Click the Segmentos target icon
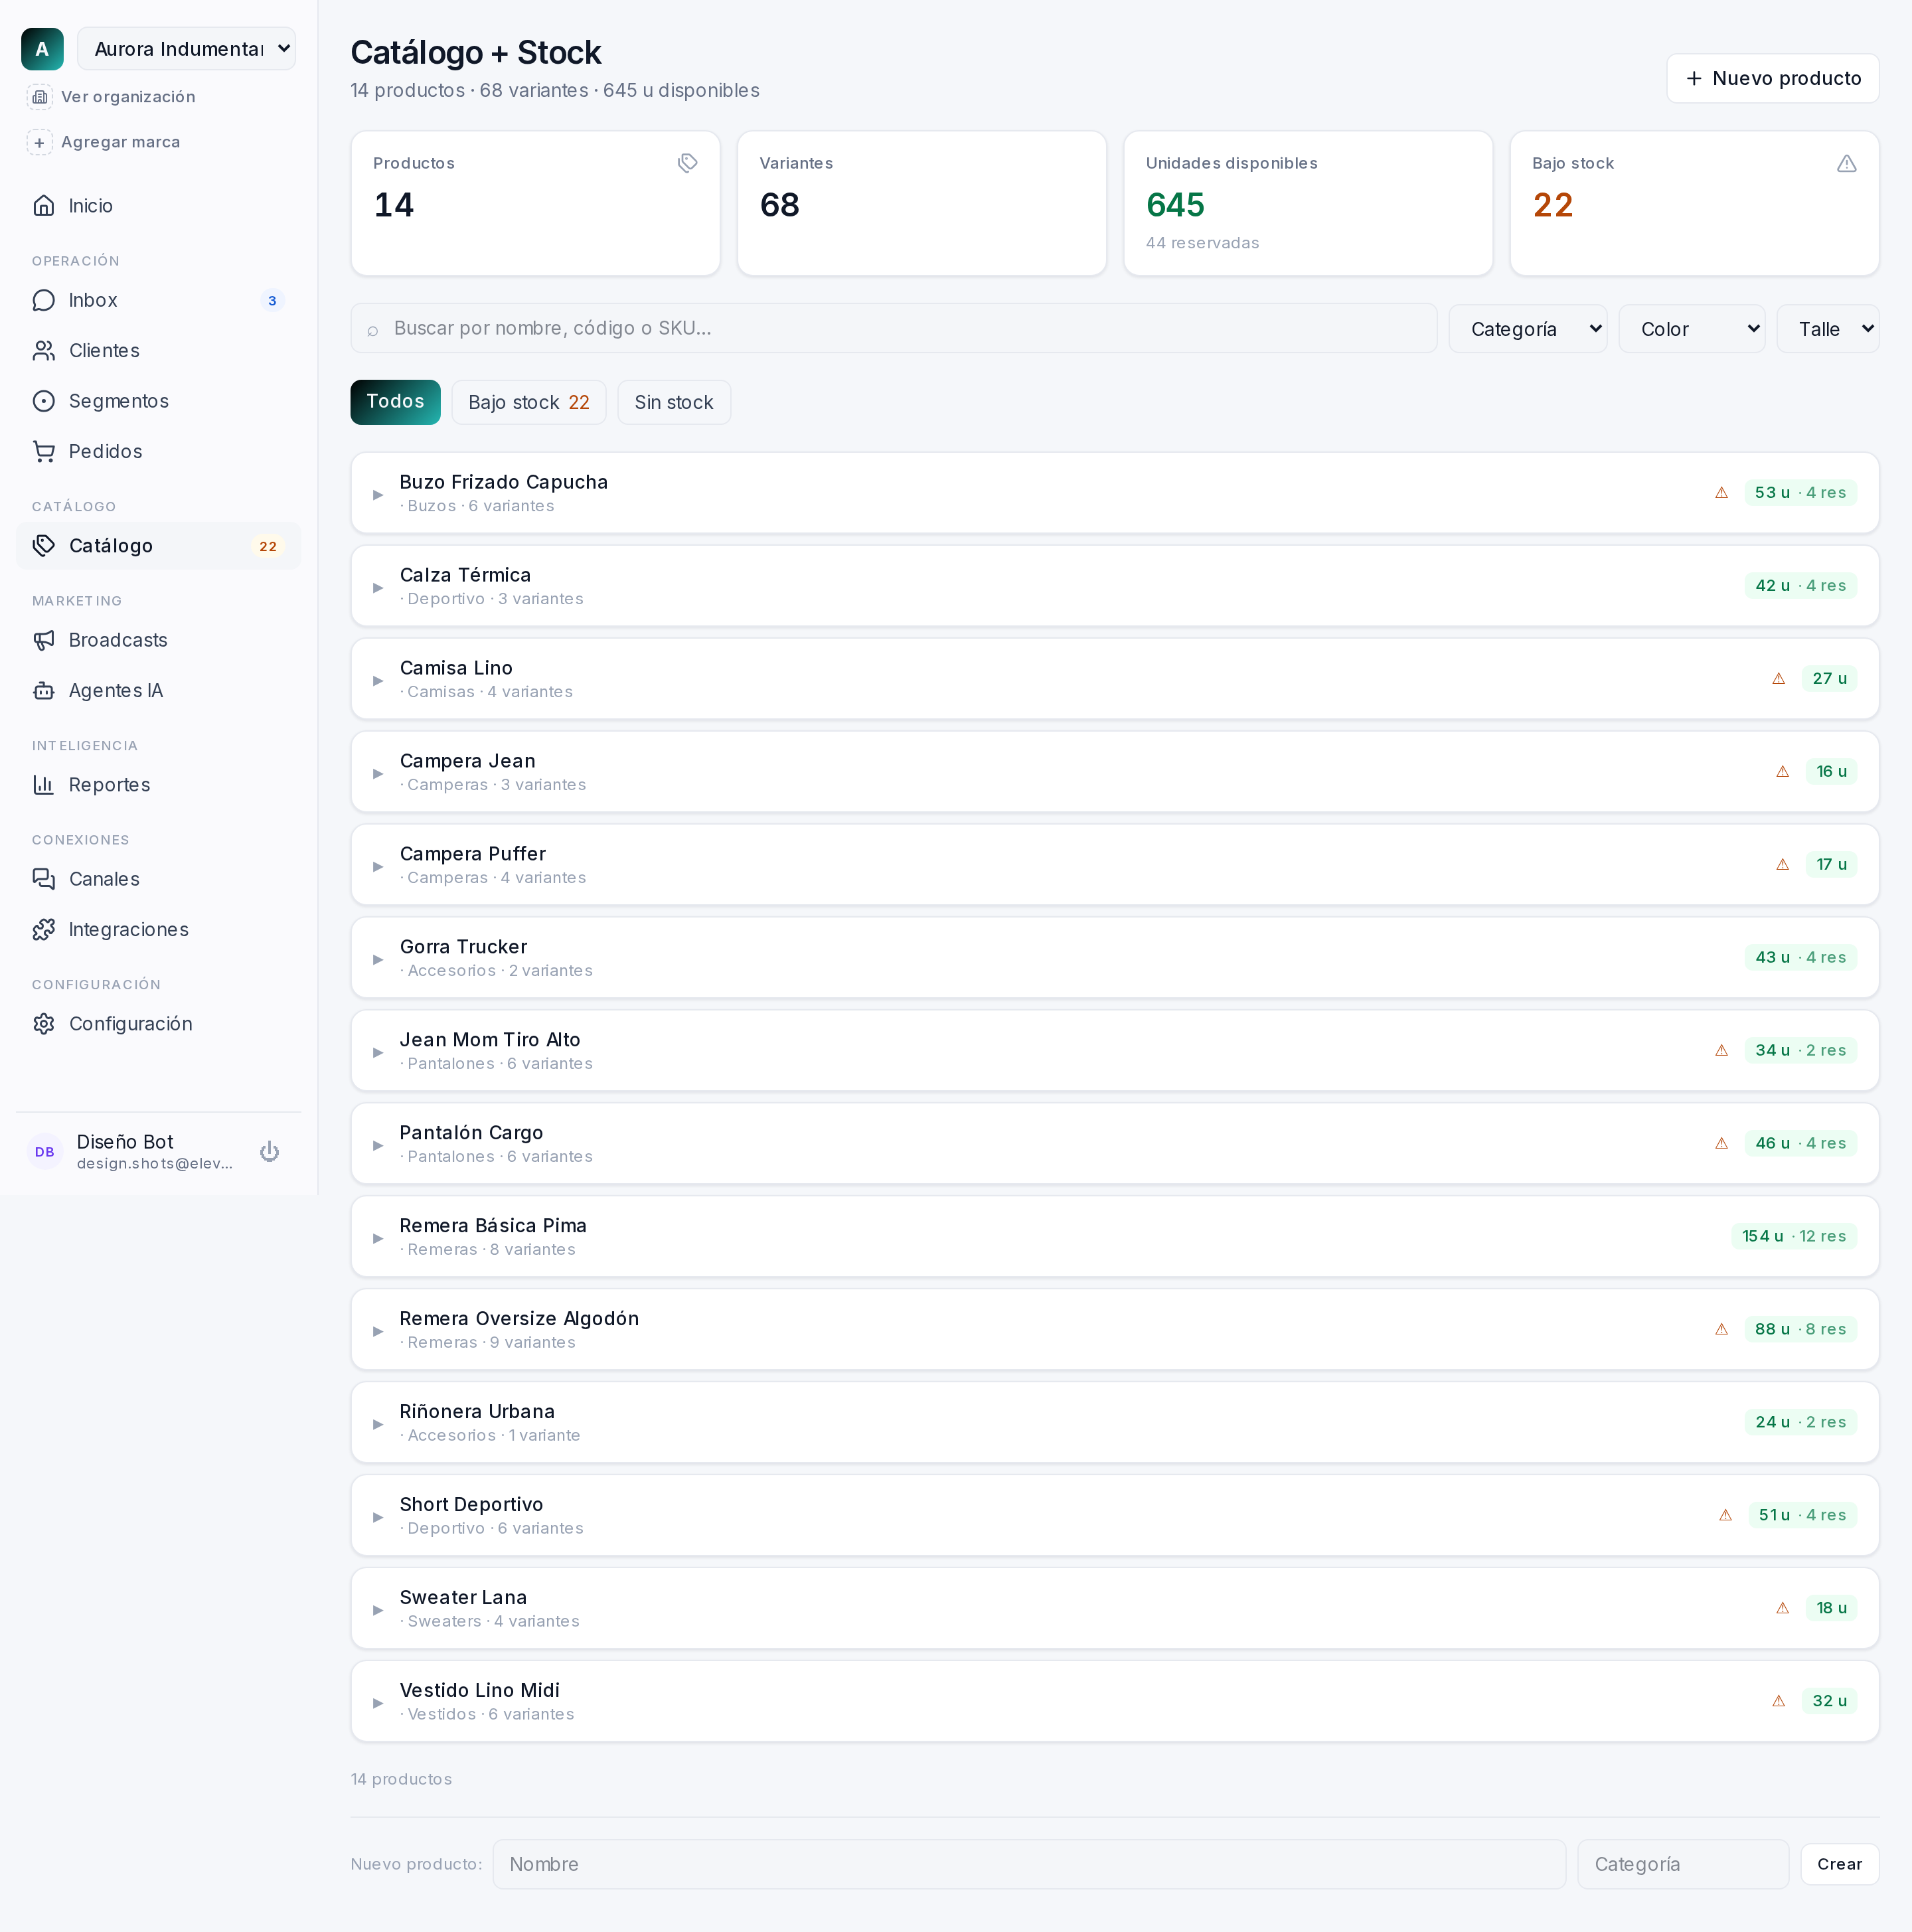 (44, 401)
